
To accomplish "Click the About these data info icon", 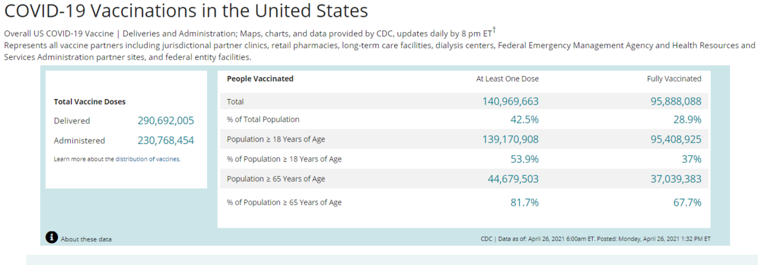I will 52,238.
